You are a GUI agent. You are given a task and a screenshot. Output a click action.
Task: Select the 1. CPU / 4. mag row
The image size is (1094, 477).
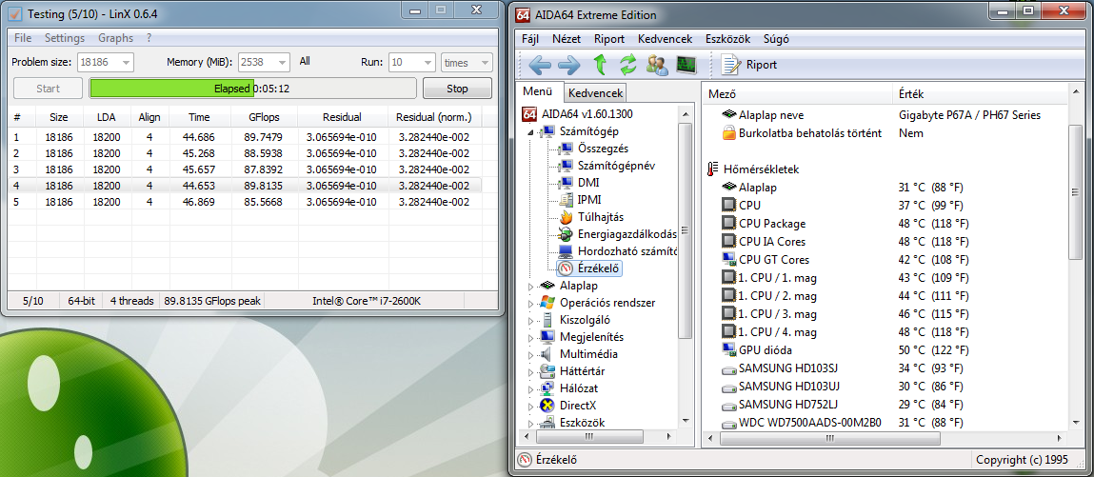point(885,332)
